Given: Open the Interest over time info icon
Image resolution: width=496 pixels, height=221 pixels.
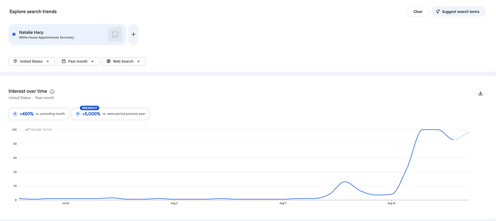Looking at the screenshot, I should coord(52,92).
